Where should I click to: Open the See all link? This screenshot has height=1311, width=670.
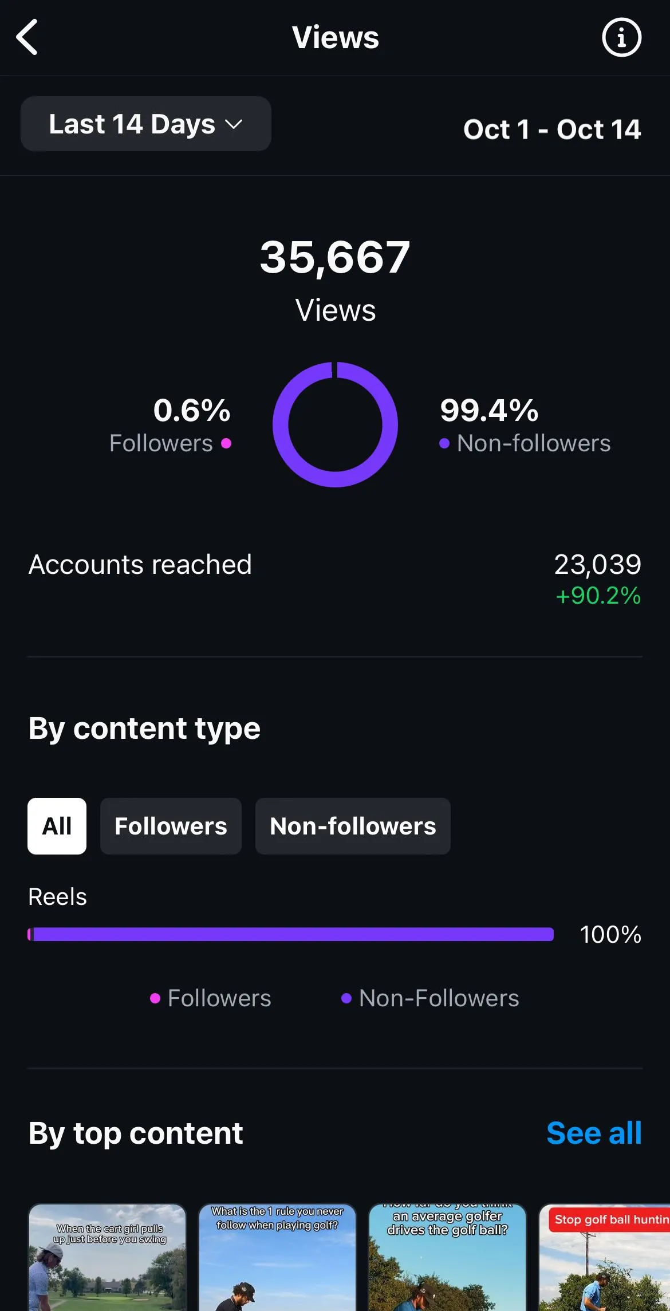pos(594,1133)
